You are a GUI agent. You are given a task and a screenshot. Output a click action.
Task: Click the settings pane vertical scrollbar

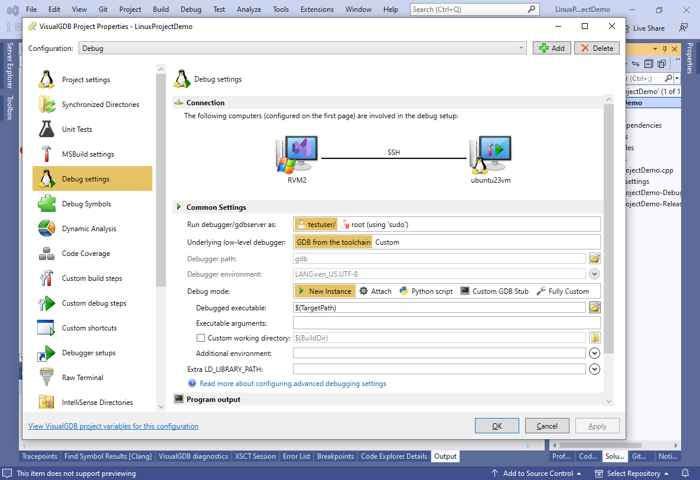[x=608, y=228]
